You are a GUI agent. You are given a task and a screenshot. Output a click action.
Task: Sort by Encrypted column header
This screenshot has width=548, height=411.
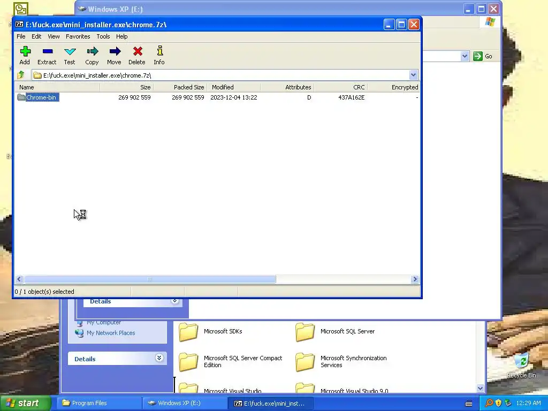pyautogui.click(x=393, y=87)
